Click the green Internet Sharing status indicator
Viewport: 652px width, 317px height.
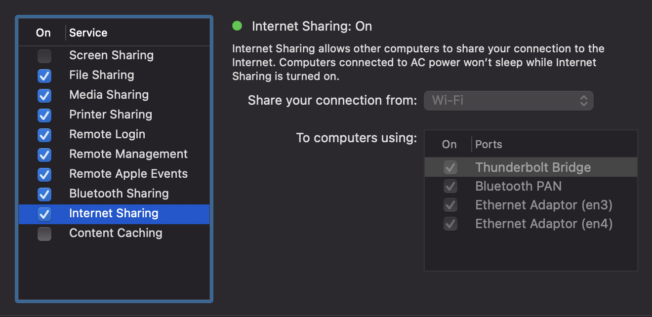[x=237, y=26]
